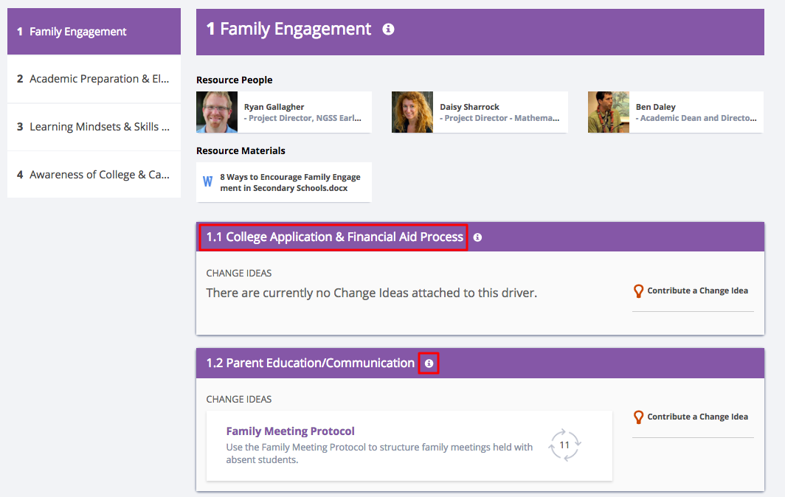Open Family Meeting Protocol change idea

coord(291,431)
